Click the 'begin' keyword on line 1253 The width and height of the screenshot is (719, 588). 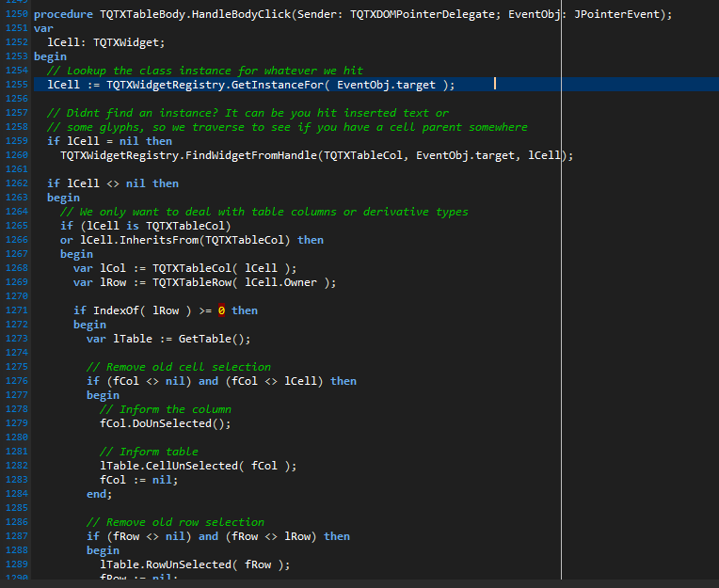tap(50, 56)
